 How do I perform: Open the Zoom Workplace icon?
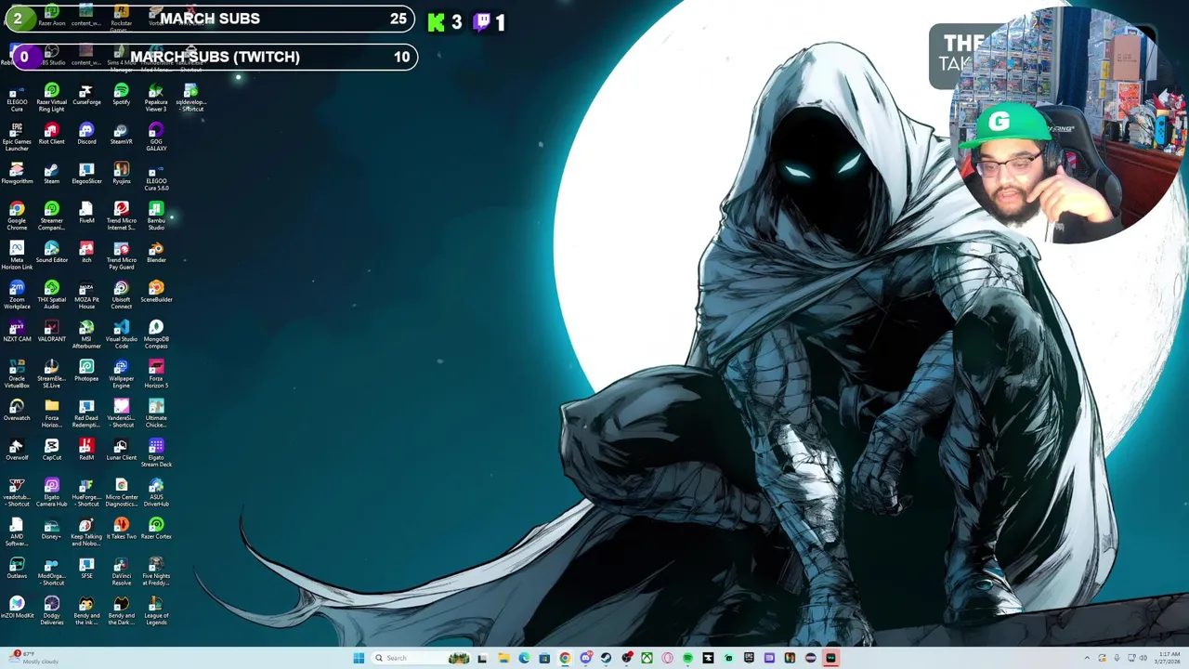(17, 295)
